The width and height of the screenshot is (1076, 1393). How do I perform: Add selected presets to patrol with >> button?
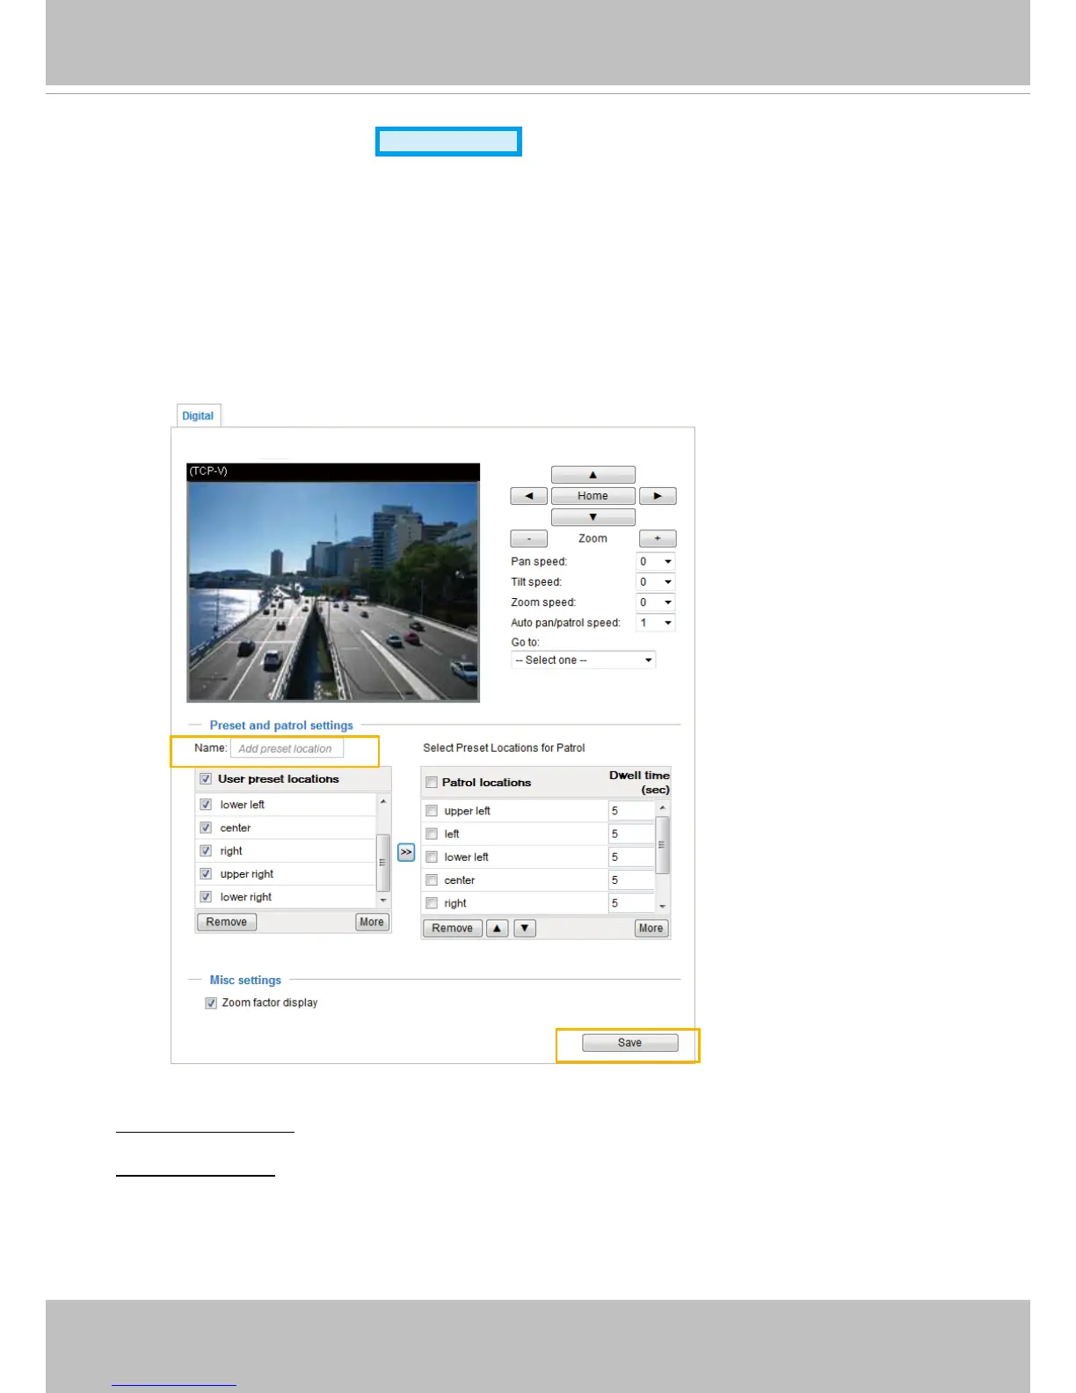coord(405,852)
